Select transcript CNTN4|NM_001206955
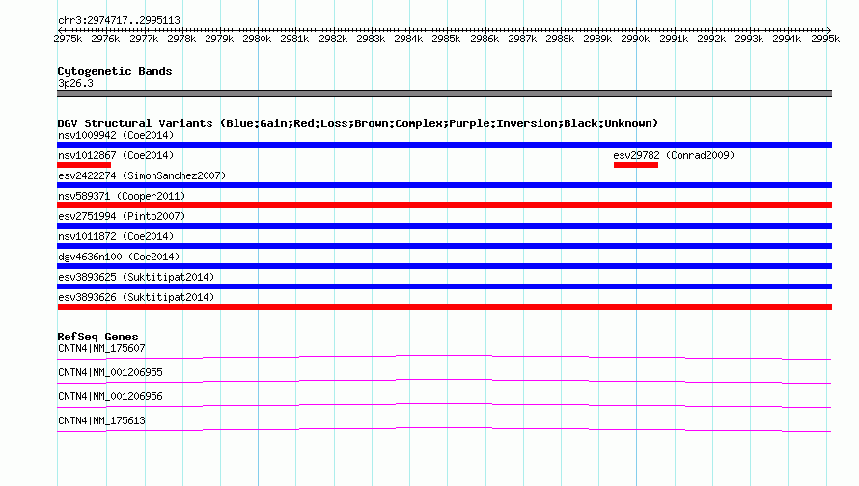859x486 pixels. 110,373
